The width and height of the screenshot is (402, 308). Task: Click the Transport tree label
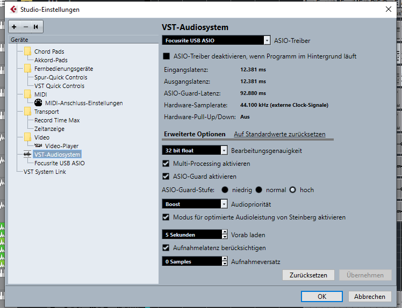click(x=46, y=112)
